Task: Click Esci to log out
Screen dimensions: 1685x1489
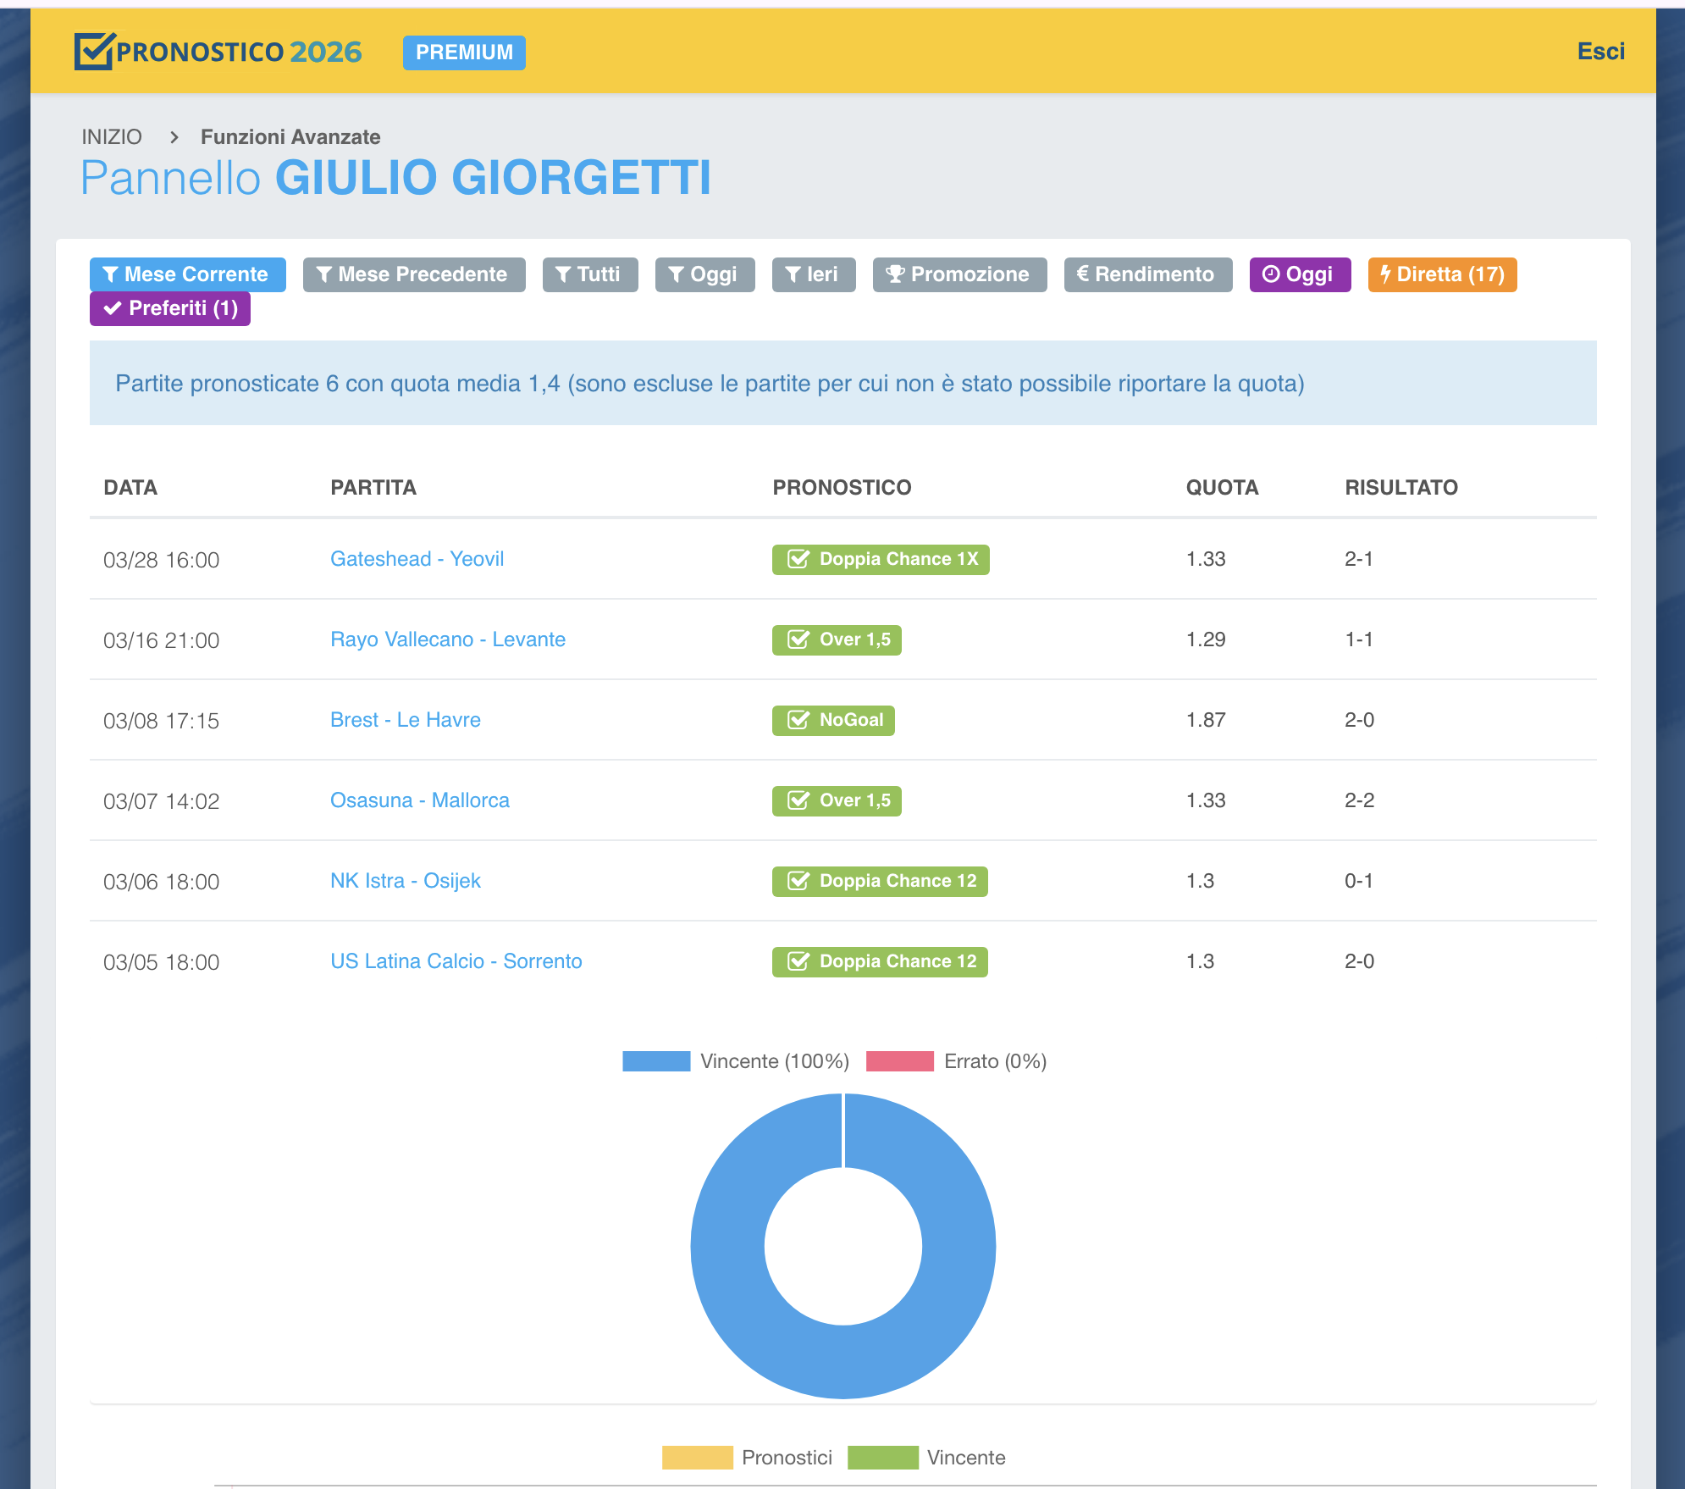Action: click(1599, 52)
